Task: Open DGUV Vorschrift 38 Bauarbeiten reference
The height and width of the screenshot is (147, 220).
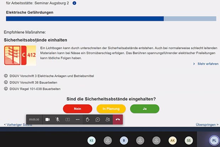Action: (x=35, y=82)
